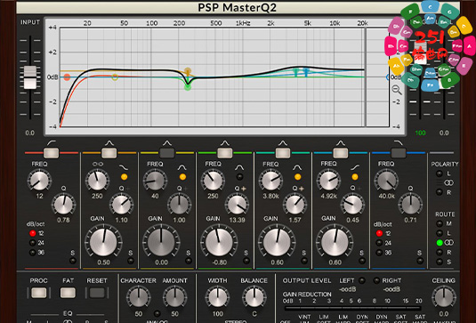Click the LEFT output level LED
The width and height of the screenshot is (476, 323).
pyautogui.click(x=361, y=280)
